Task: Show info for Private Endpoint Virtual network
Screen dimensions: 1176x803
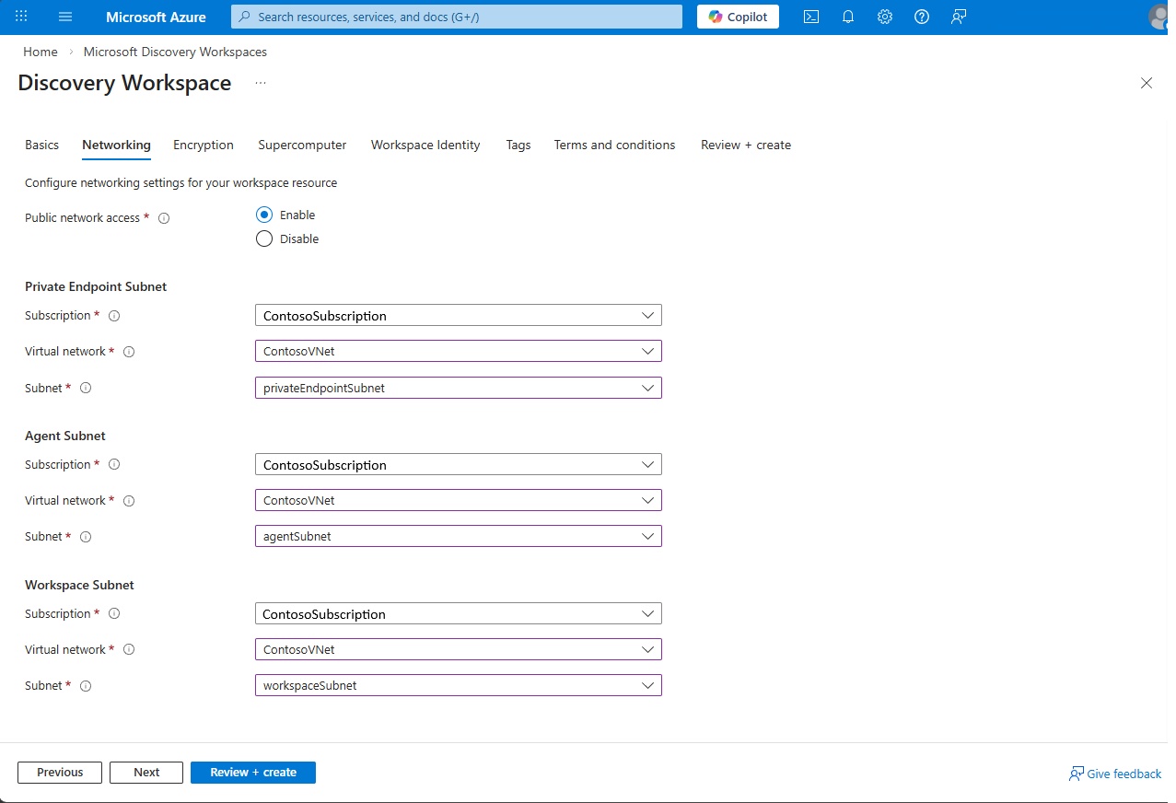Action: point(129,352)
